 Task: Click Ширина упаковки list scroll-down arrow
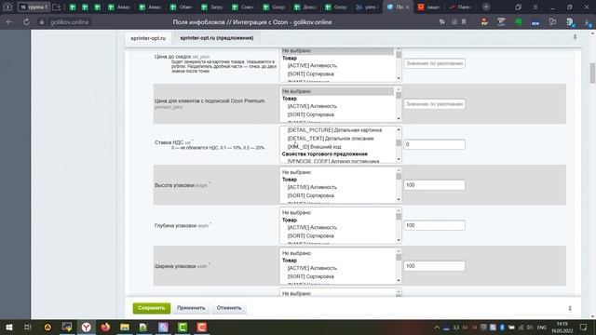[399, 281]
